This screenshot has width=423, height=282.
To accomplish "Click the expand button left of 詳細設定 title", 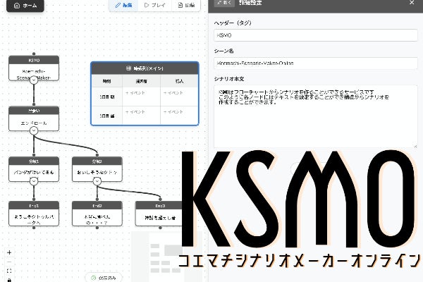I will 224,3.
